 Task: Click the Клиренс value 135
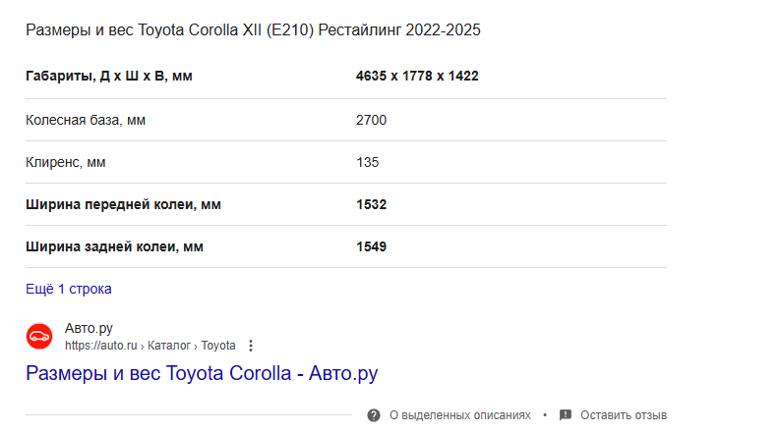(368, 162)
